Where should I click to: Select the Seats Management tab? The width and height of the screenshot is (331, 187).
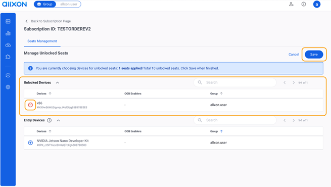[x=42, y=41]
